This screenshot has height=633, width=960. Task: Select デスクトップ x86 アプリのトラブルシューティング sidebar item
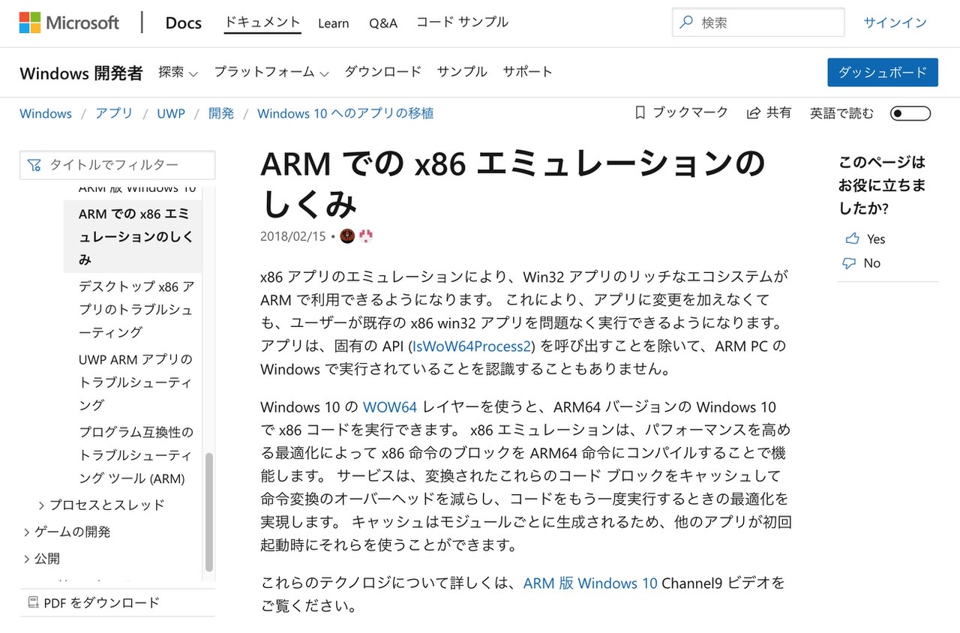click(x=136, y=309)
